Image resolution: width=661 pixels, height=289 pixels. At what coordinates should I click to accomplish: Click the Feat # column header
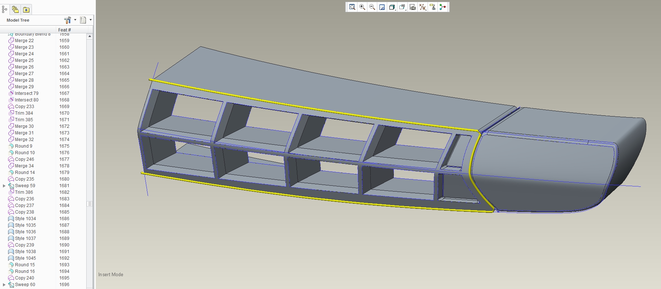[x=65, y=30]
